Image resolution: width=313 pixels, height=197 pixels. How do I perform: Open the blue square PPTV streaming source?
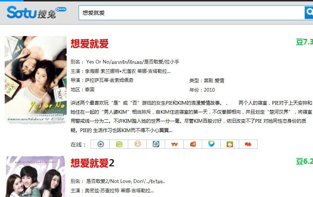click(x=156, y=144)
